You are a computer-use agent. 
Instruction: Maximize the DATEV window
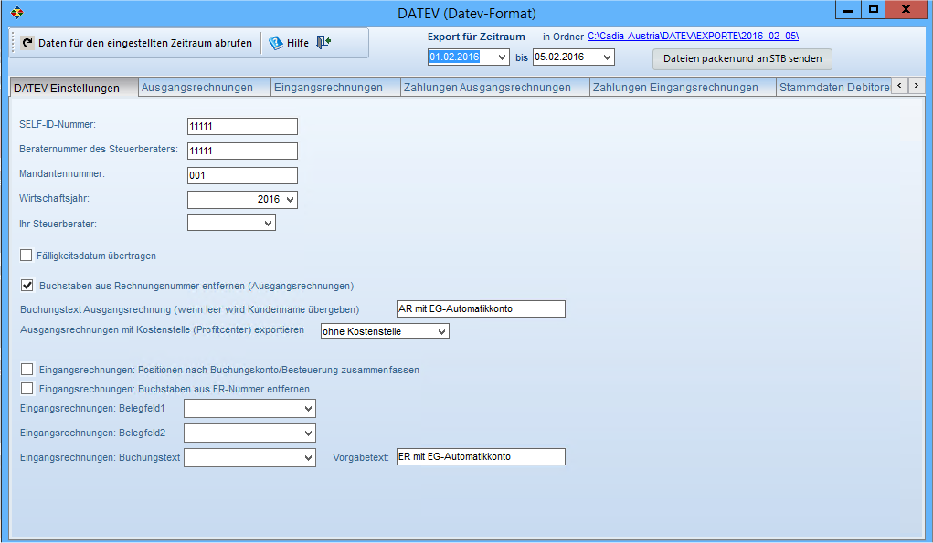pos(873,10)
